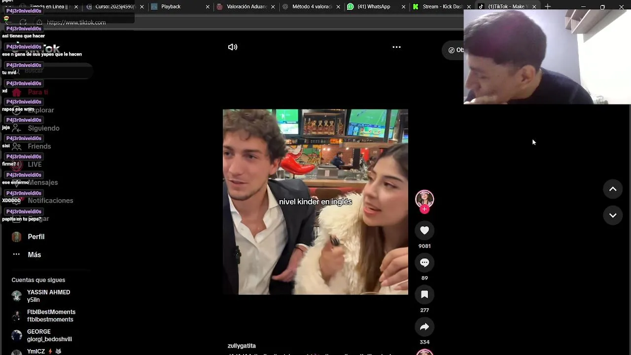
Task: Open the Mensajes sidebar item
Action: 42,182
